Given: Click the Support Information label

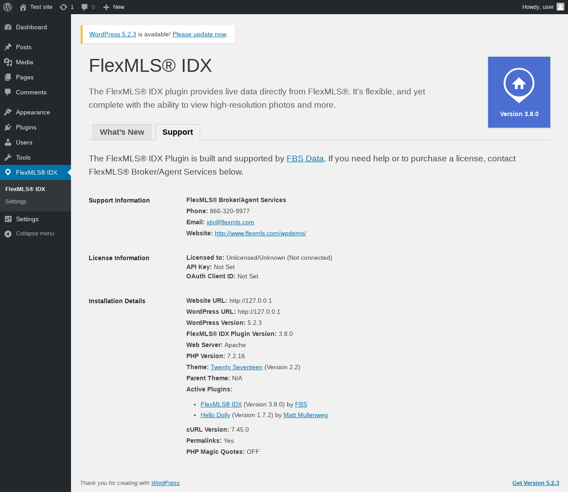Looking at the screenshot, I should [x=119, y=200].
